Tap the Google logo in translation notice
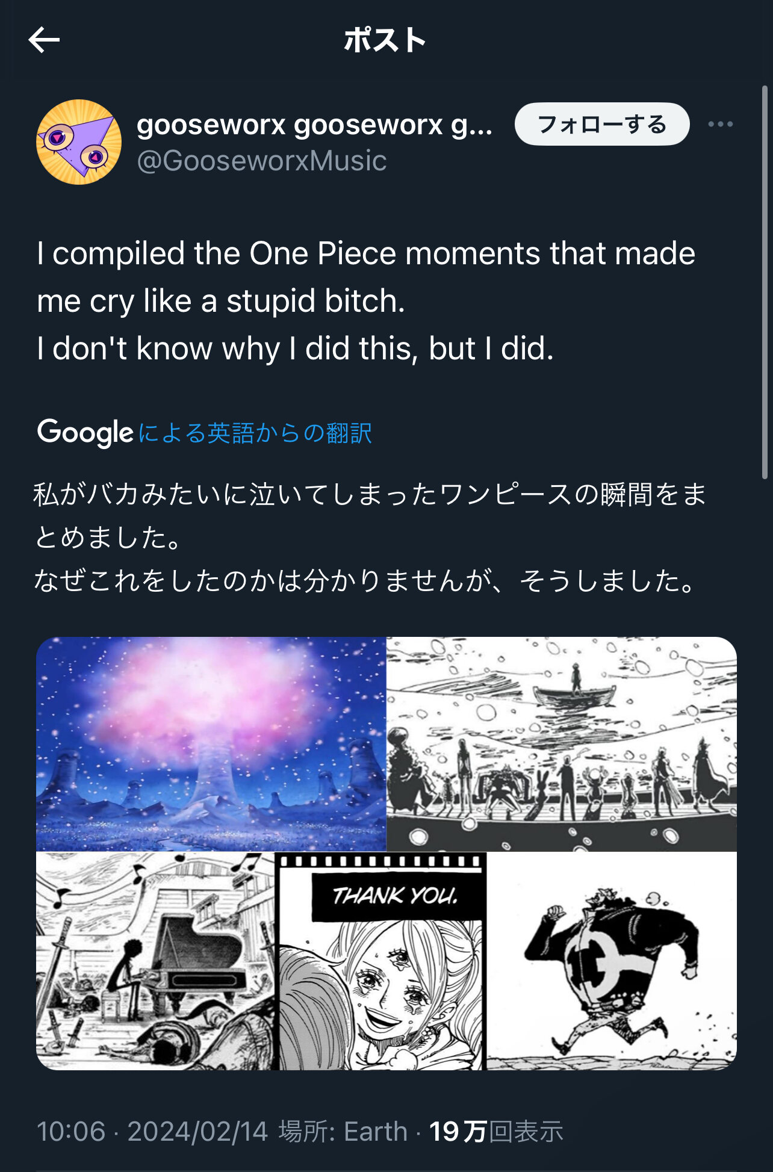 click(85, 432)
